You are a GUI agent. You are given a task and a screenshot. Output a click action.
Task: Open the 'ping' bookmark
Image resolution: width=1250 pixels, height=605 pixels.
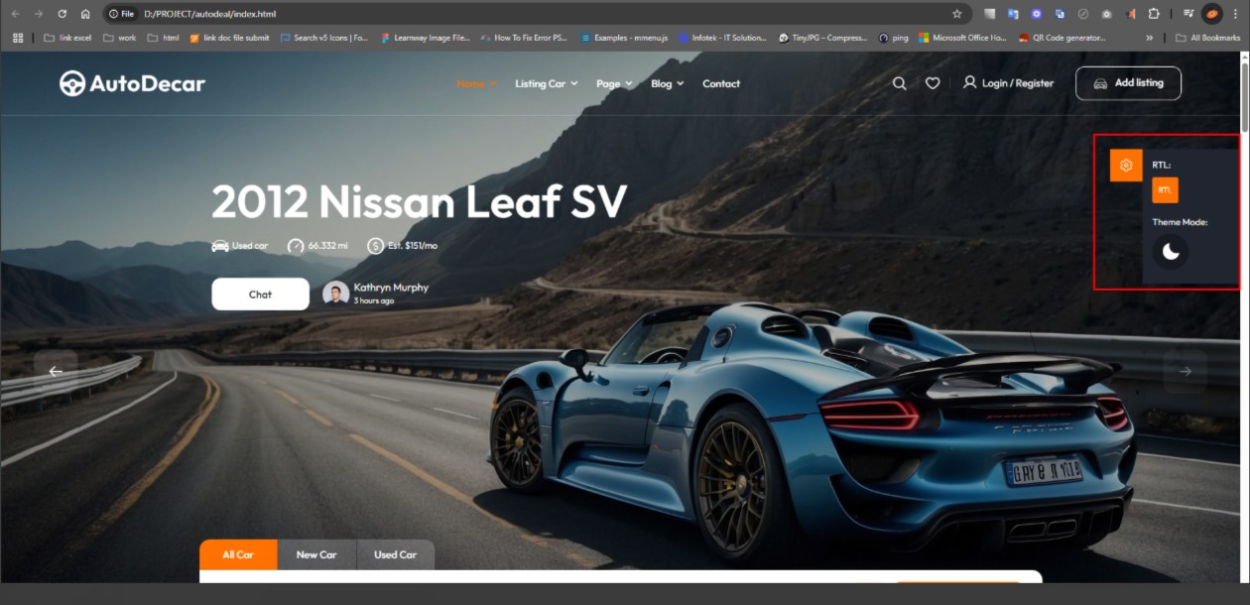pyautogui.click(x=893, y=38)
